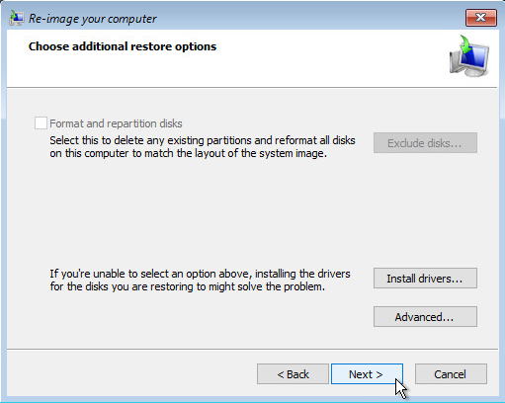
Task: Click the Re-image your computer title text
Action: click(92, 19)
